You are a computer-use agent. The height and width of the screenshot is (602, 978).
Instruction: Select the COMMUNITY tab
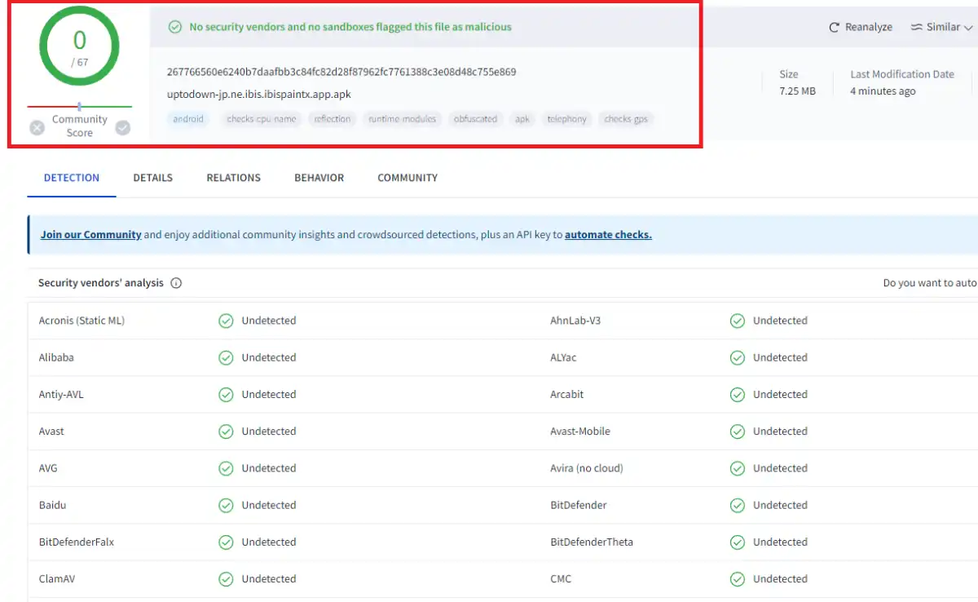(407, 178)
